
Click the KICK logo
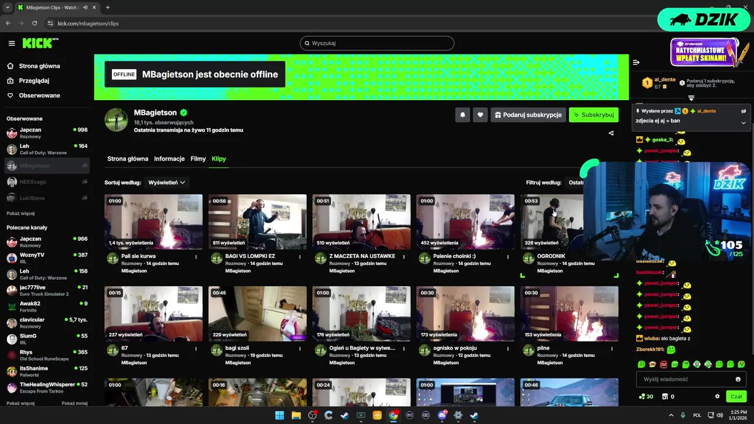tap(40, 43)
